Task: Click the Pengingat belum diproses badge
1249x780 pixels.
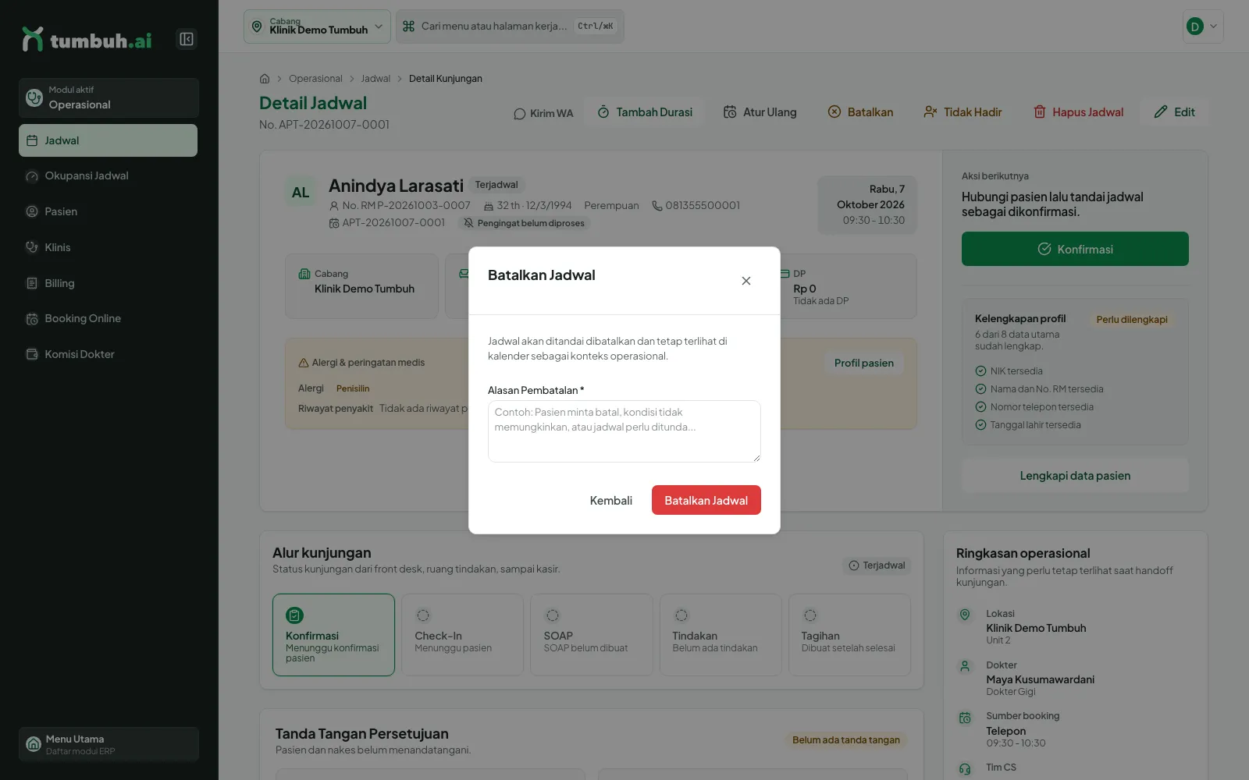Action: pyautogui.click(x=524, y=223)
